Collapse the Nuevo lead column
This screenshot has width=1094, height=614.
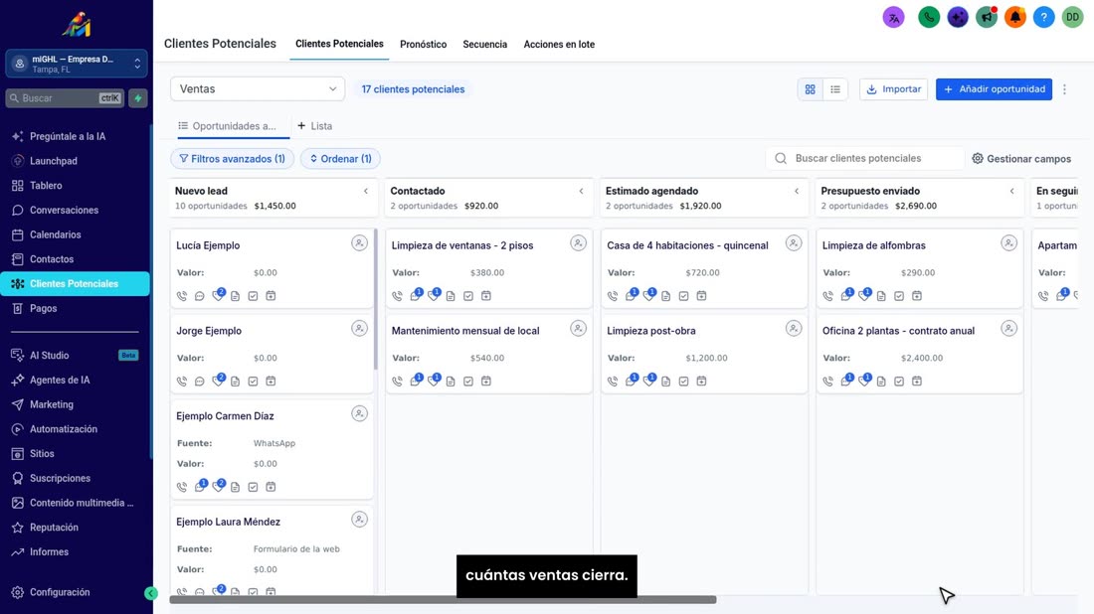tap(366, 191)
